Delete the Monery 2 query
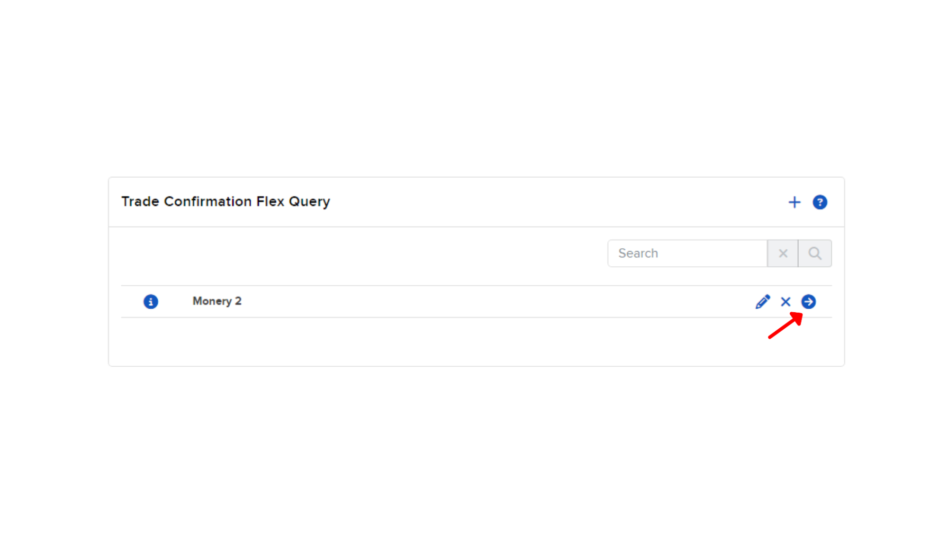Screen dimensions: 947x533 click(x=785, y=302)
